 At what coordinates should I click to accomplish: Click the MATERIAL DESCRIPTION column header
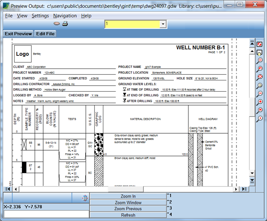[x=146, y=119]
